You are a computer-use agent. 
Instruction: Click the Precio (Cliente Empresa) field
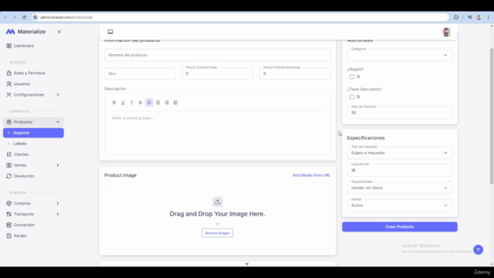click(x=295, y=73)
